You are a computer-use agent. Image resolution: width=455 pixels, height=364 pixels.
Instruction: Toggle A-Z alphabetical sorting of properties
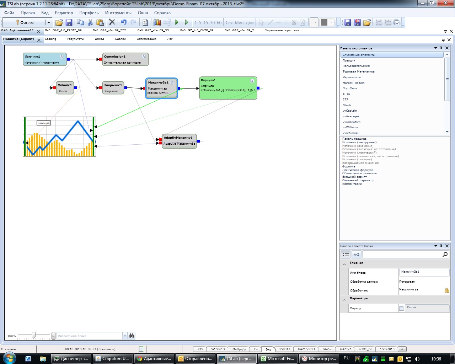click(x=356, y=255)
